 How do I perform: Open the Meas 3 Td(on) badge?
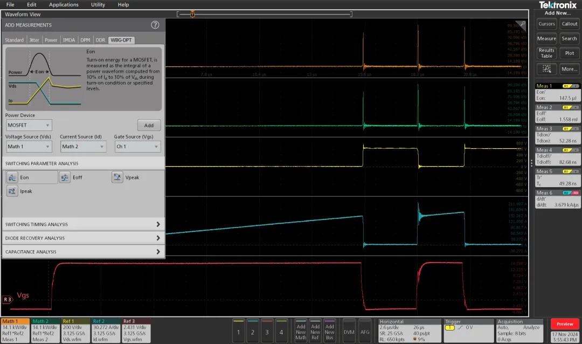click(557, 135)
